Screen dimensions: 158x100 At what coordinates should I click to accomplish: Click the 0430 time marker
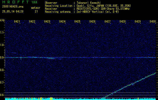click(x=153, y=21)
